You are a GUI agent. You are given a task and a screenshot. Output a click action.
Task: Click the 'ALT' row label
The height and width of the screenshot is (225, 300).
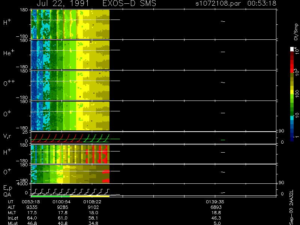click(11, 207)
